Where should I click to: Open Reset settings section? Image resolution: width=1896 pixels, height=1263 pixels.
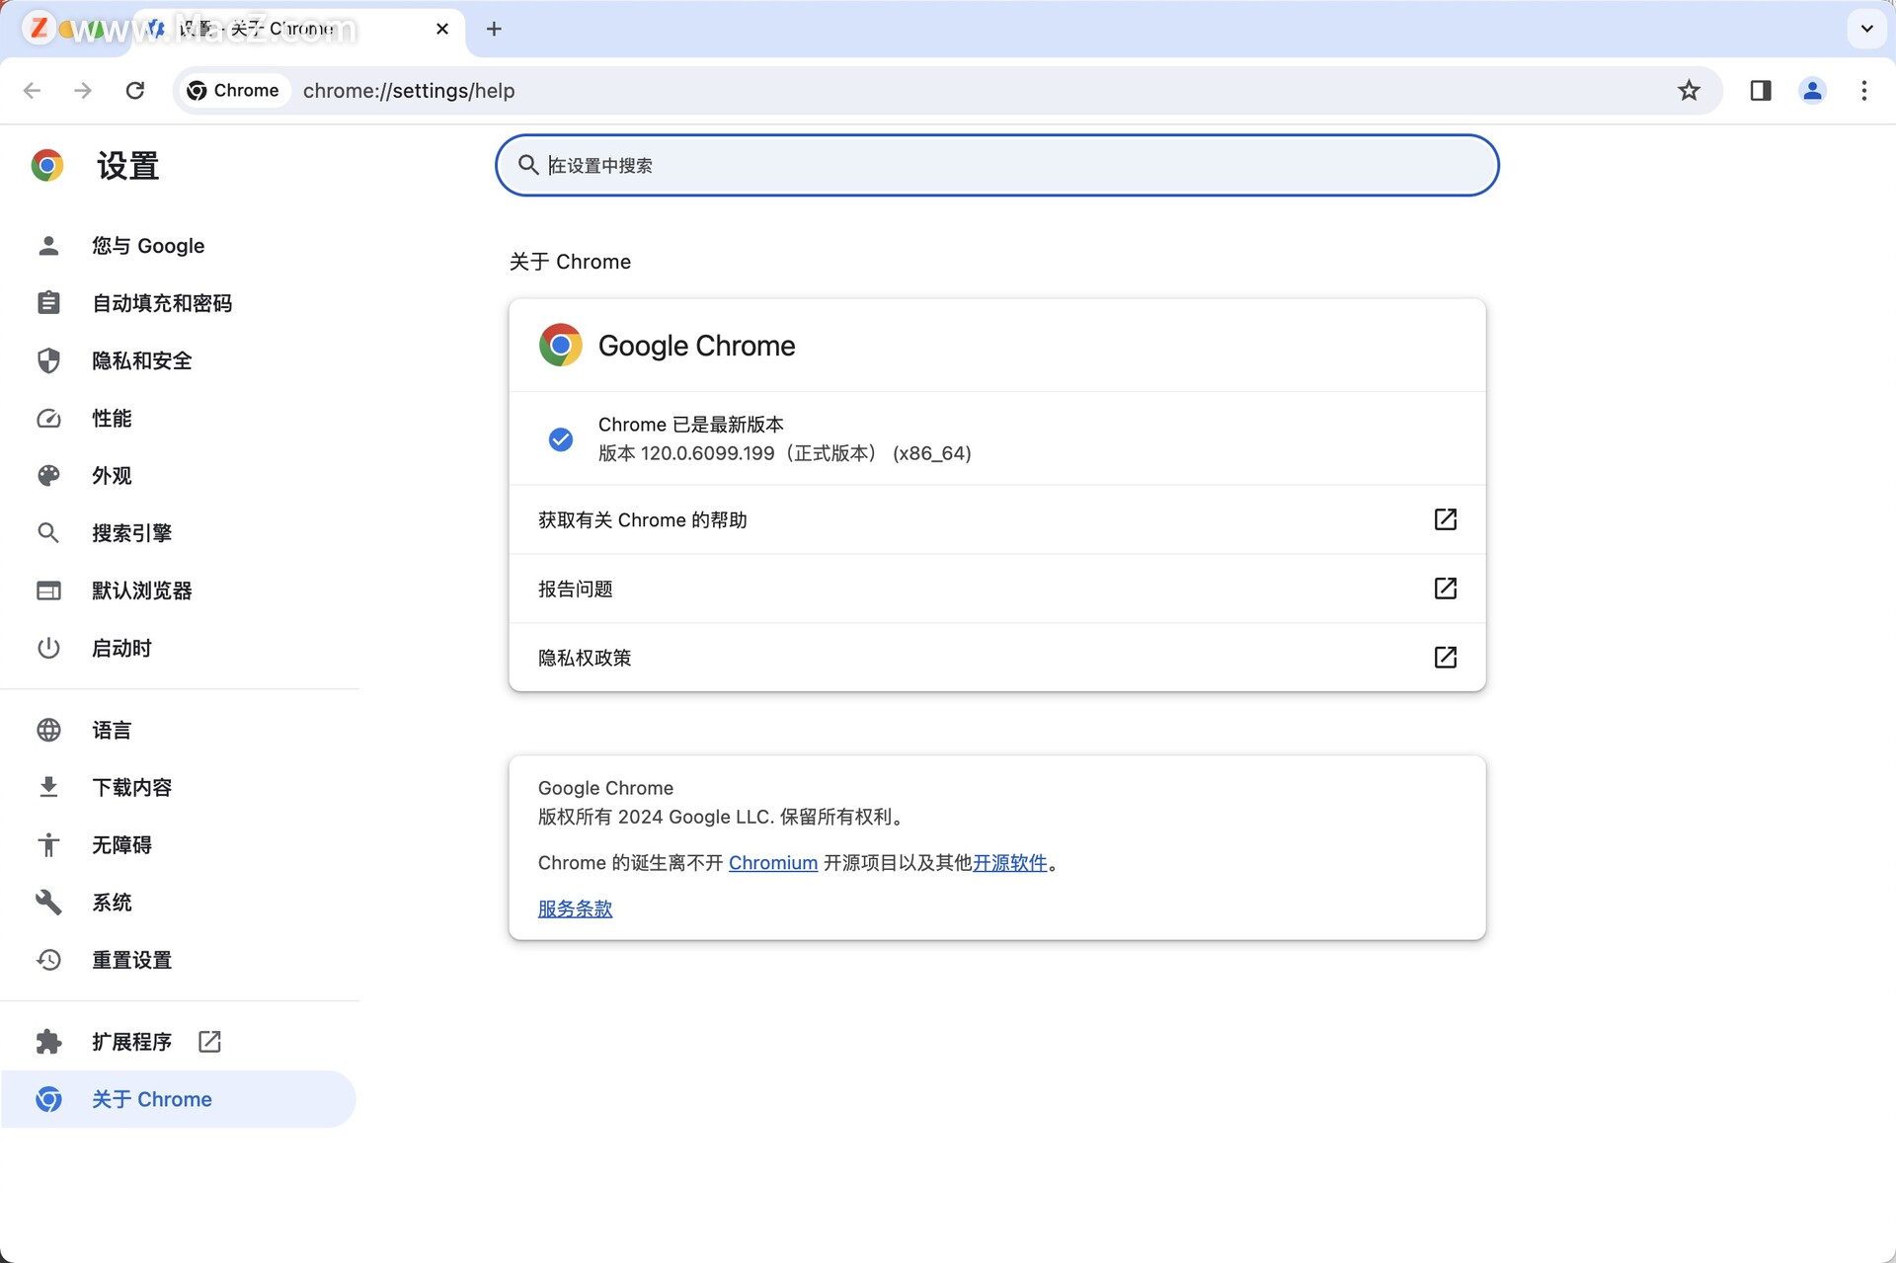point(132,960)
